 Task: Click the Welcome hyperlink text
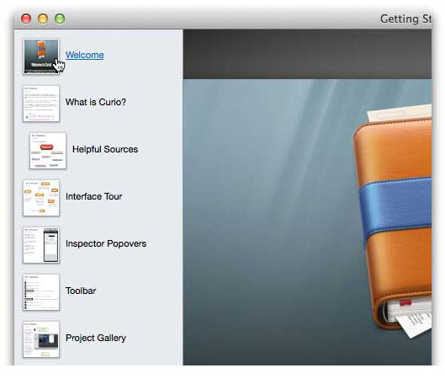[x=85, y=55]
